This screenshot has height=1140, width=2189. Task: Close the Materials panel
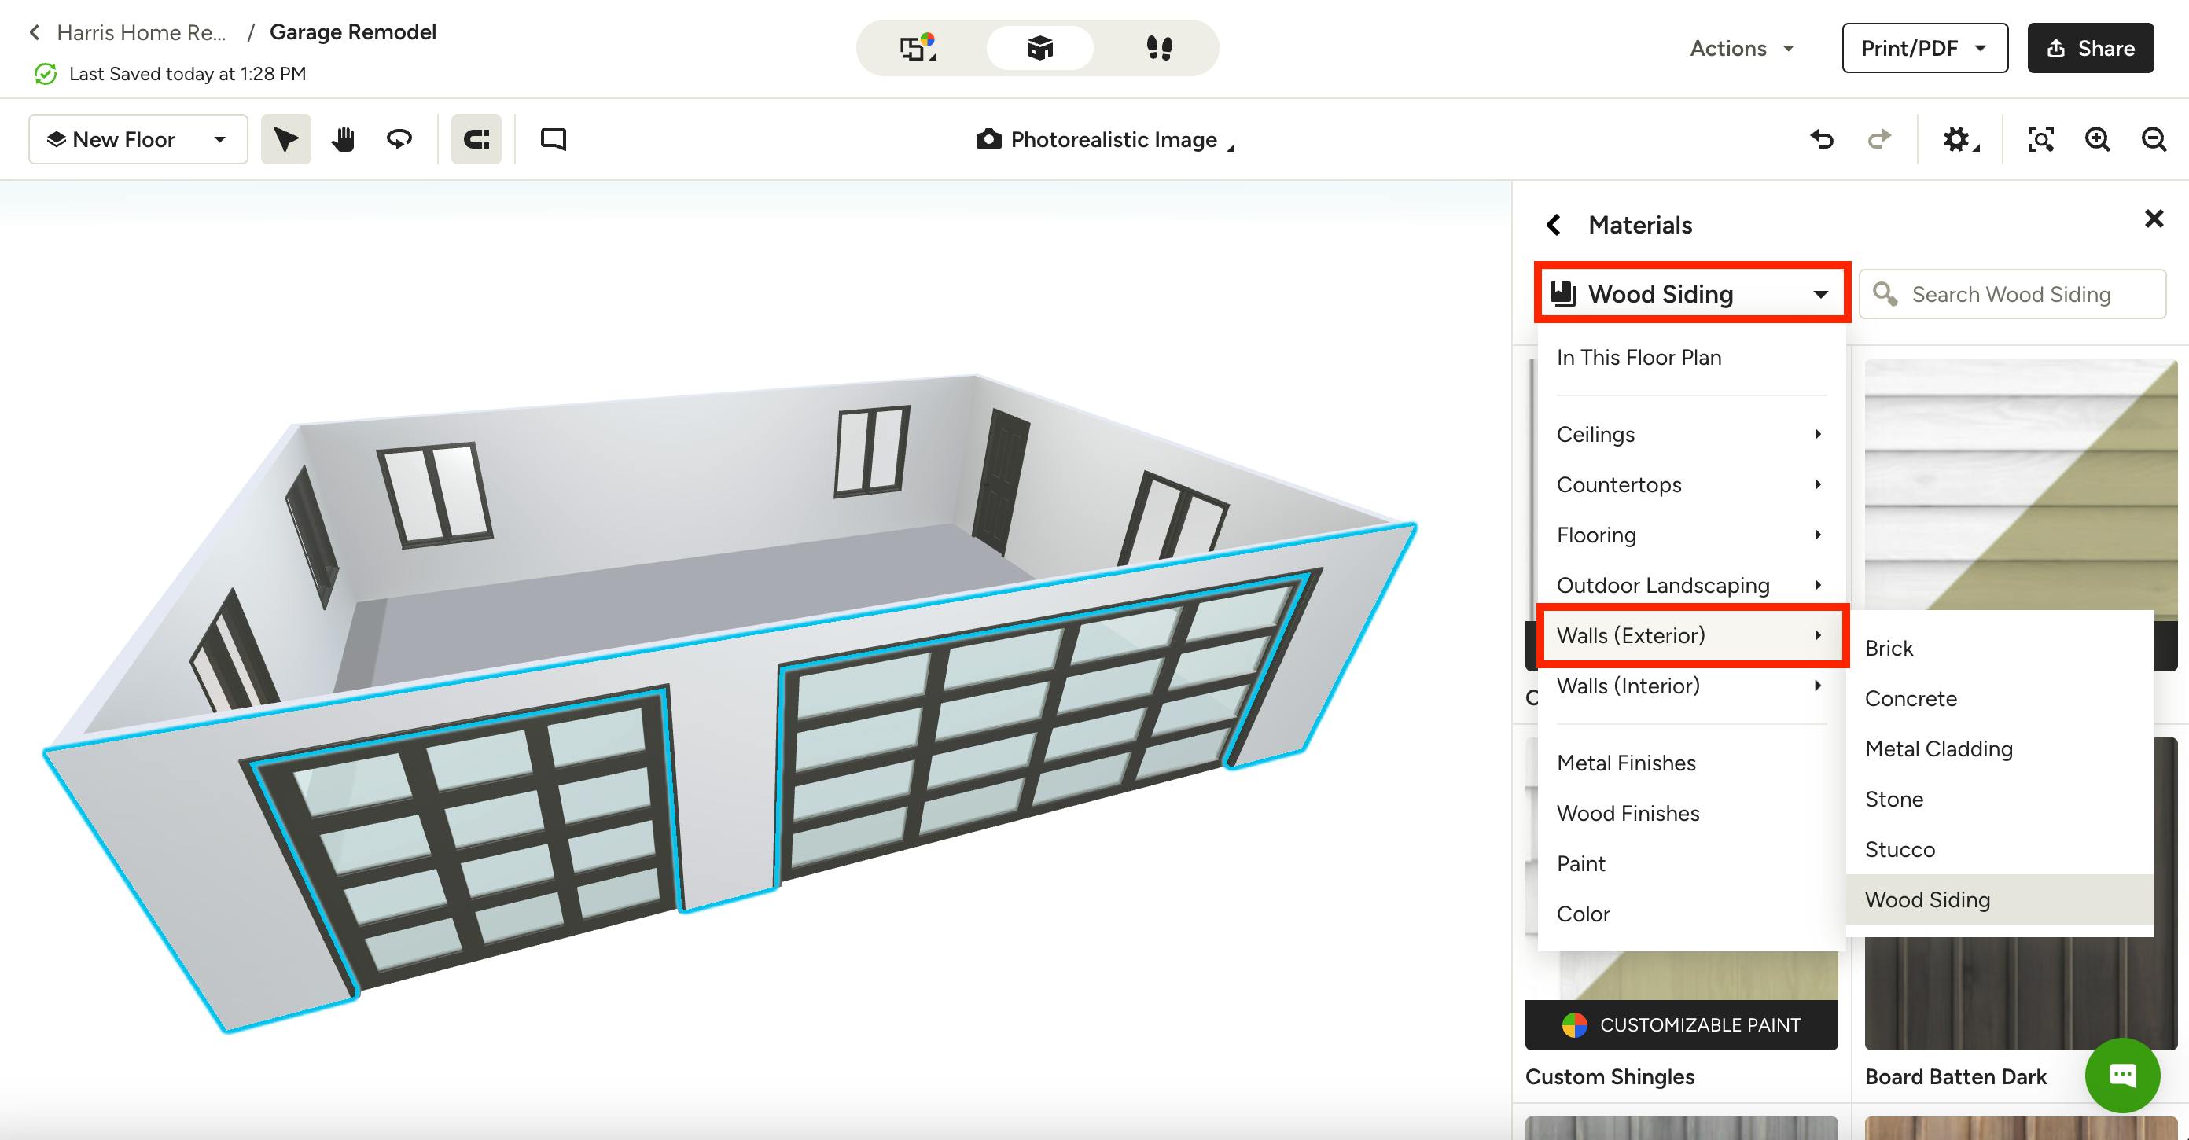click(x=2154, y=219)
